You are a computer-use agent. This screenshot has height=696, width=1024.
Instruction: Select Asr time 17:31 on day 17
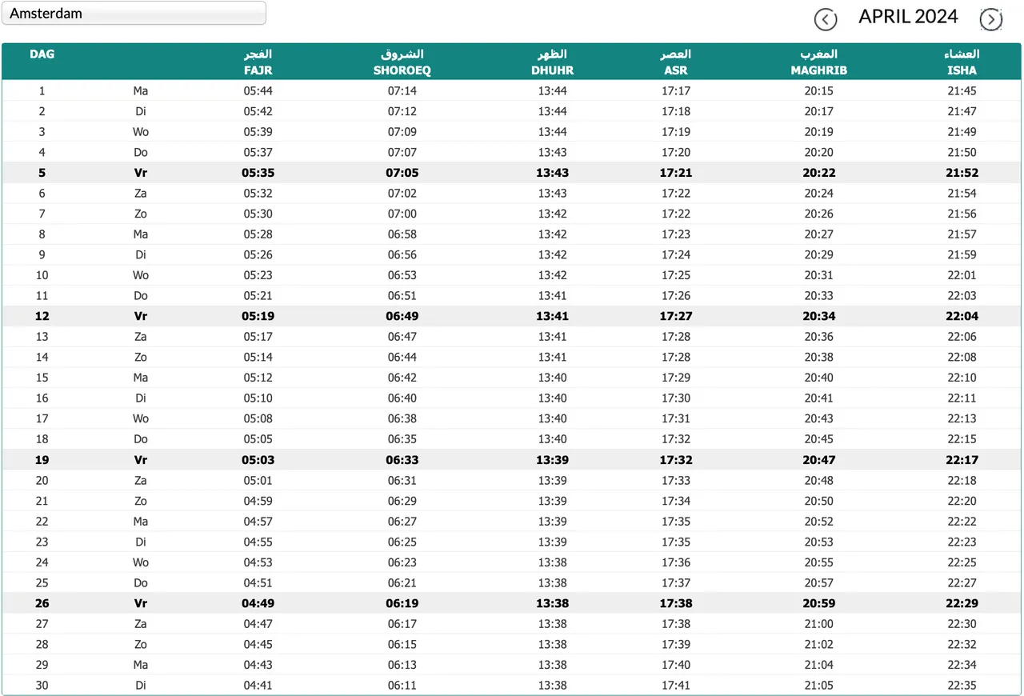pos(676,418)
